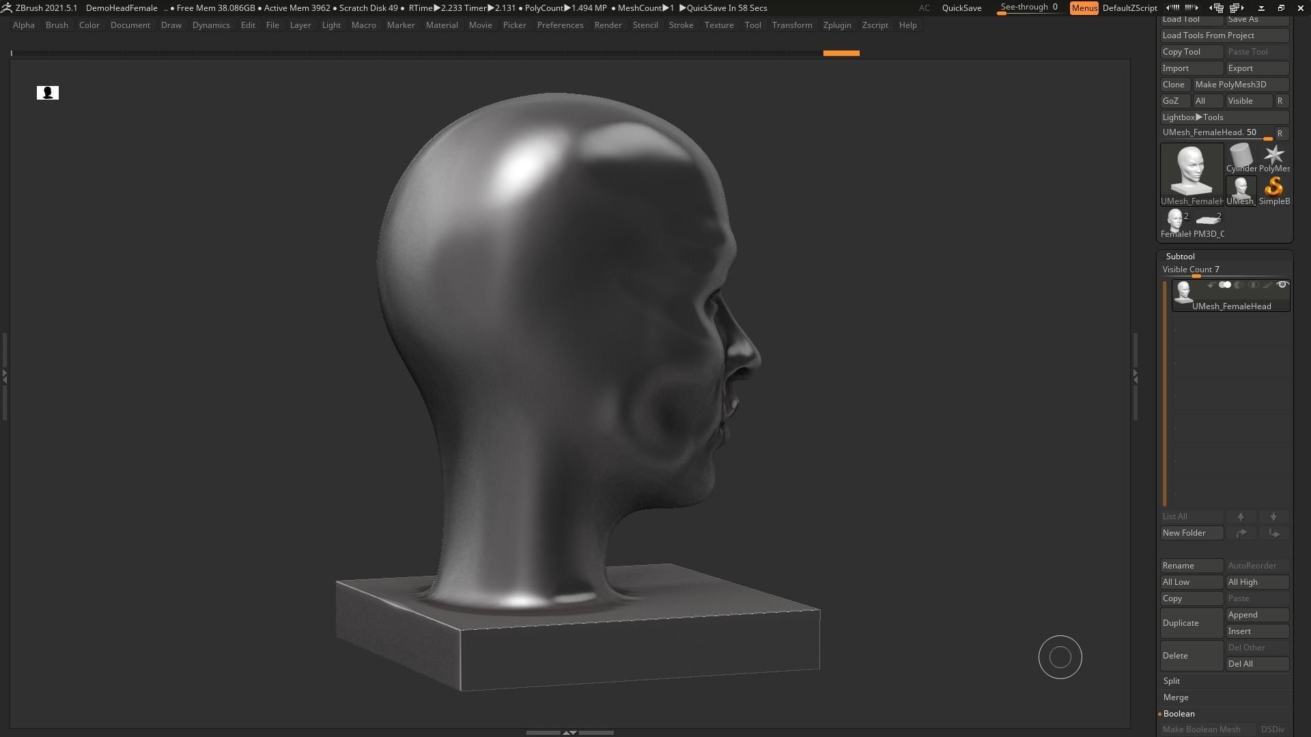Toggle subtool polypaint brush icon

[1268, 285]
